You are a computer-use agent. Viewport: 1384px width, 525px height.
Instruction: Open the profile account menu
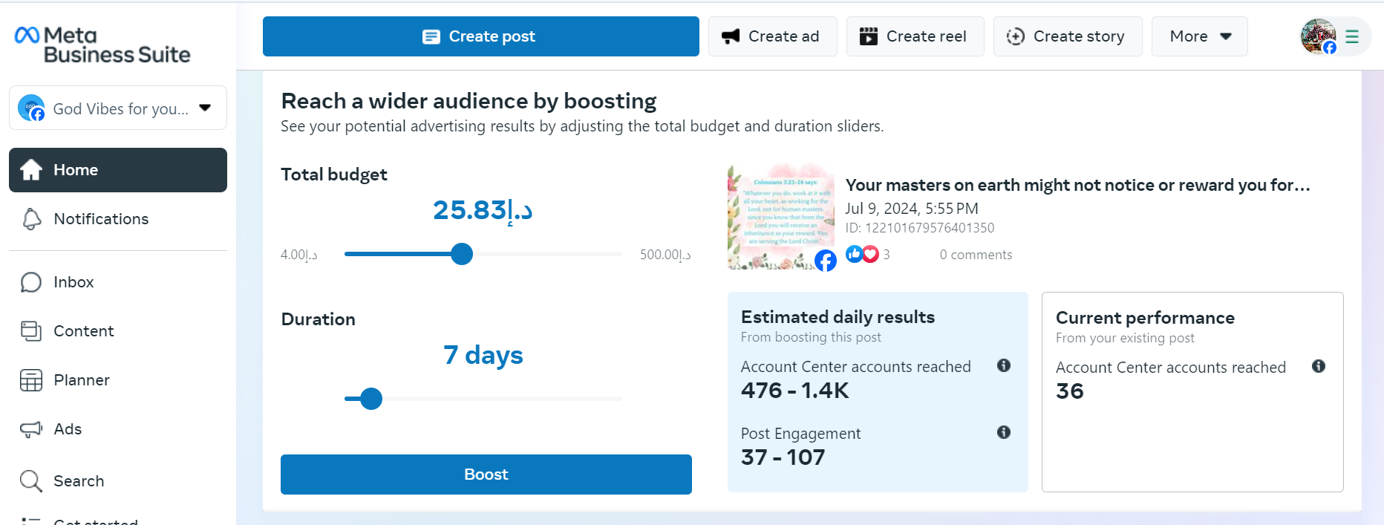click(1334, 36)
